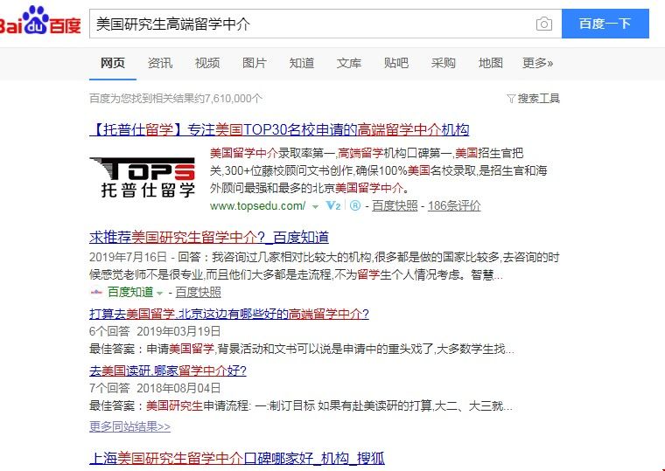
Task: Click snippet 最佳答案:申请美国留学,背景活动
Action: tap(302, 350)
